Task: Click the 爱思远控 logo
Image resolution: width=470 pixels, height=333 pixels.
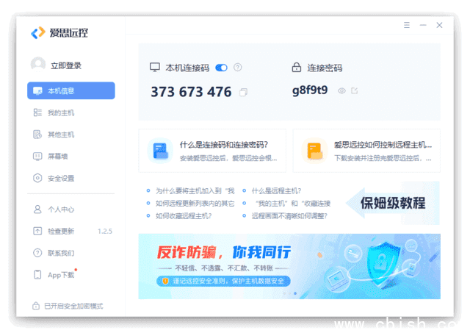Action: 59,33
